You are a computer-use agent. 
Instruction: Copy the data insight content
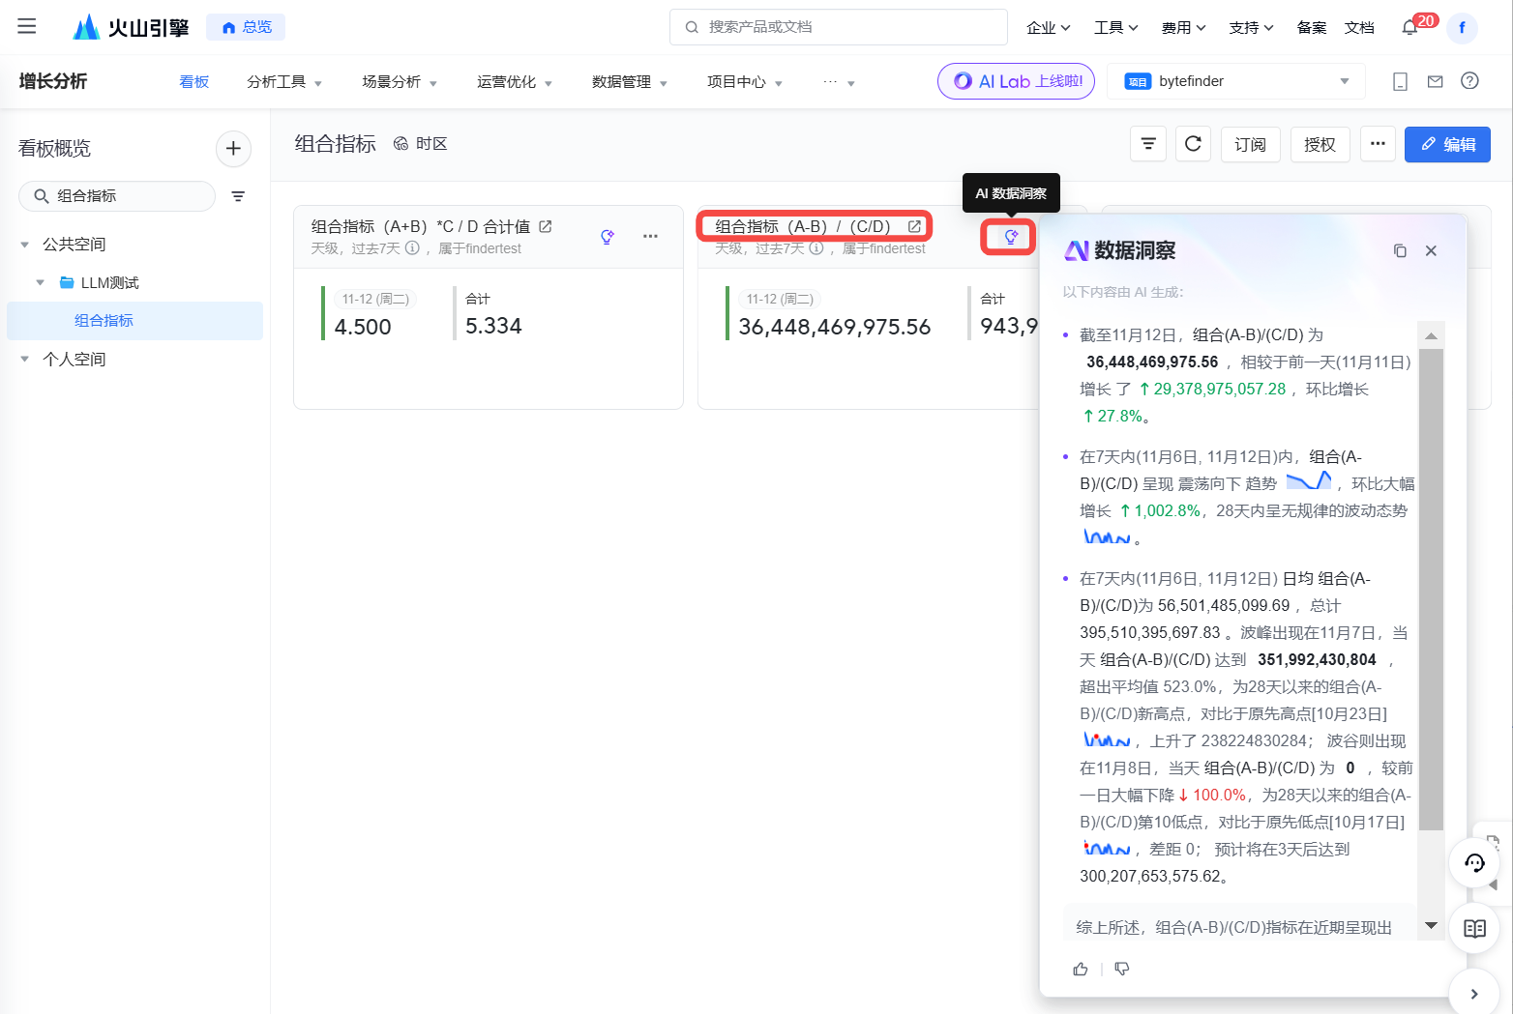pos(1400,250)
